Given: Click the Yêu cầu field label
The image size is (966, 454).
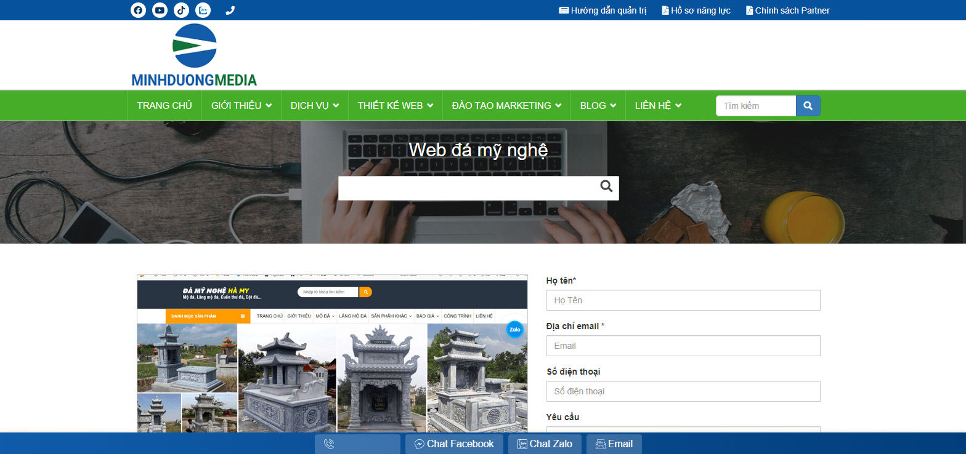Looking at the screenshot, I should coord(562,417).
